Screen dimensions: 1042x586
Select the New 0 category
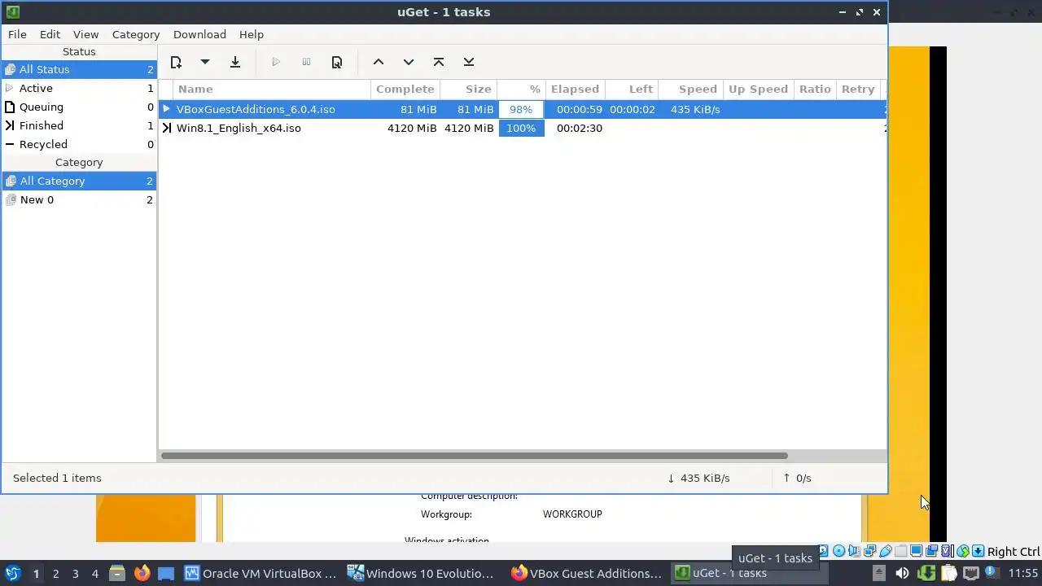79,199
